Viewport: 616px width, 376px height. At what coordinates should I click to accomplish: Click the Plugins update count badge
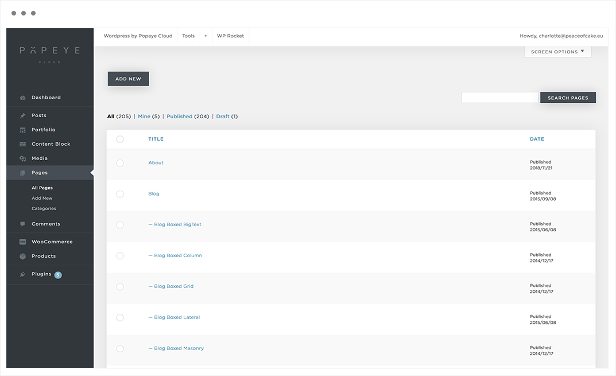pos(58,274)
